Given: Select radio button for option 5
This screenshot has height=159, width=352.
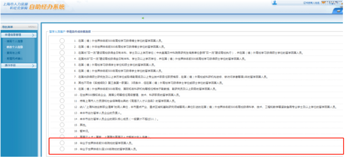Looking at the screenshot, I should [x=62, y=65].
